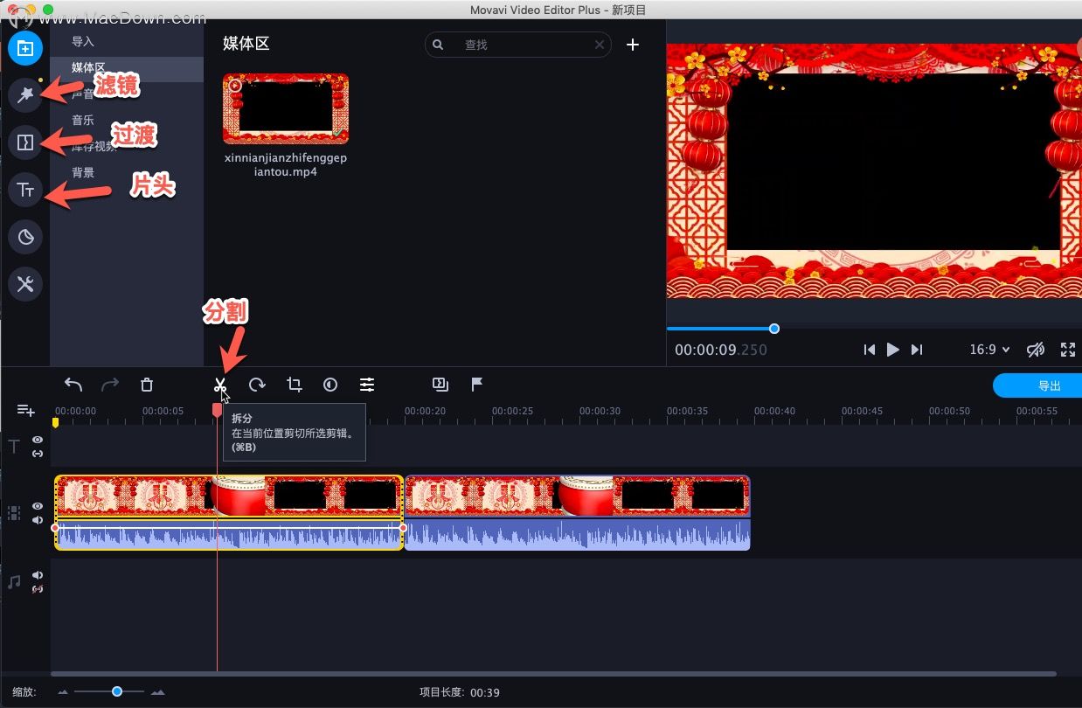Undo the last action

pos(73,385)
